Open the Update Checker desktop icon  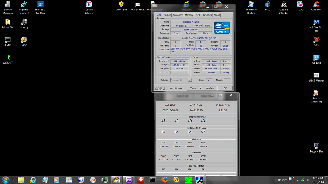click(284, 8)
